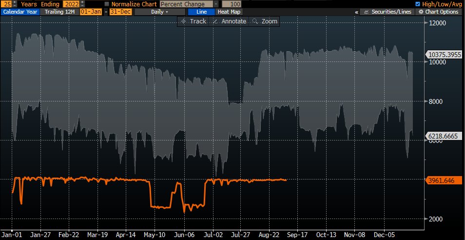Open the Chart Options gear menu
465x240 pixels.
(439, 12)
